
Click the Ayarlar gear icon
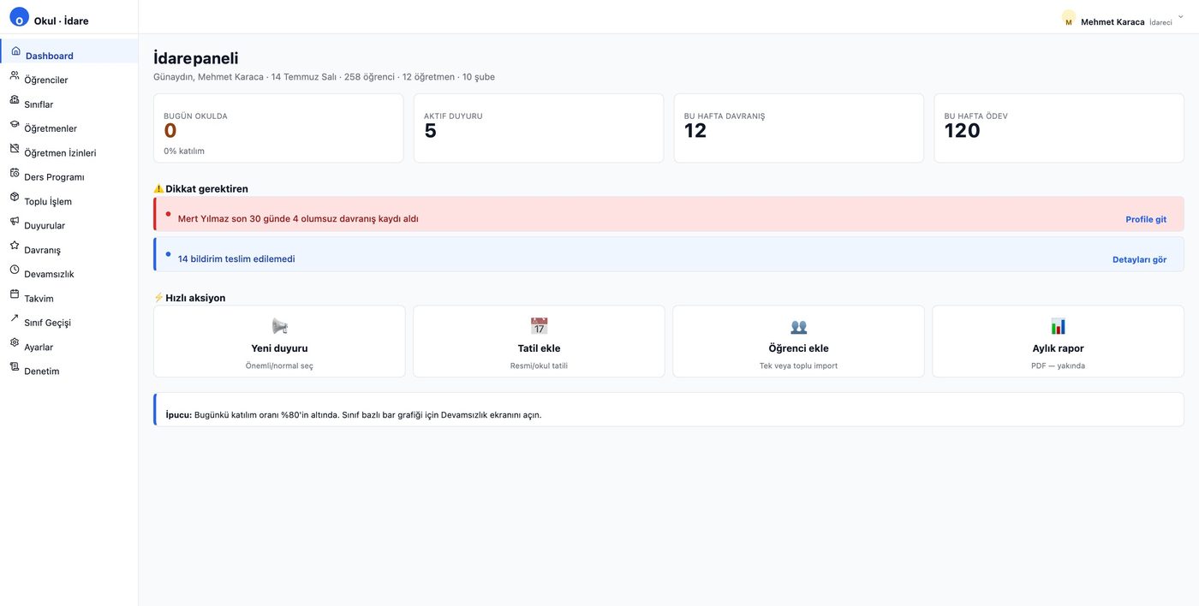[x=15, y=342]
